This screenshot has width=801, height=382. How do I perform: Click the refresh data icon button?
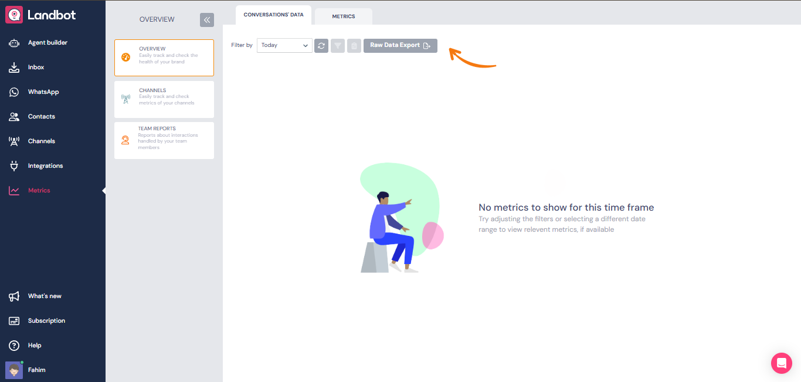click(x=321, y=45)
